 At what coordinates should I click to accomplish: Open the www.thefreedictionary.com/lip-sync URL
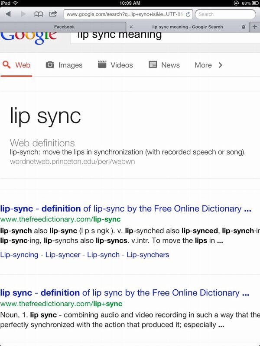point(60,219)
